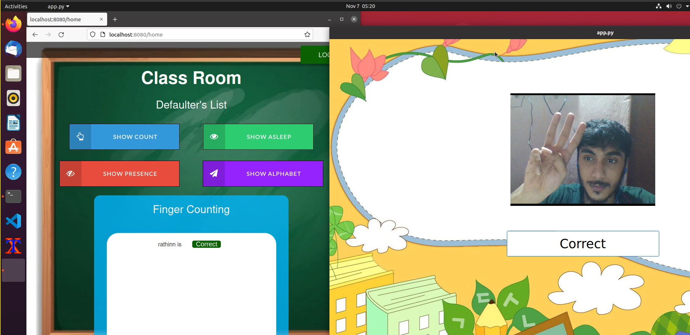Open the Files manager in the dock

tap(13, 73)
